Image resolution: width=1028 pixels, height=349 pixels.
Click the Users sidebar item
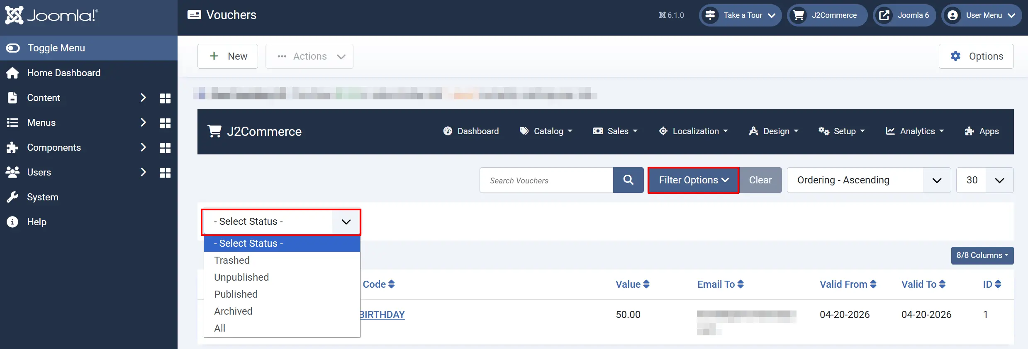point(39,172)
